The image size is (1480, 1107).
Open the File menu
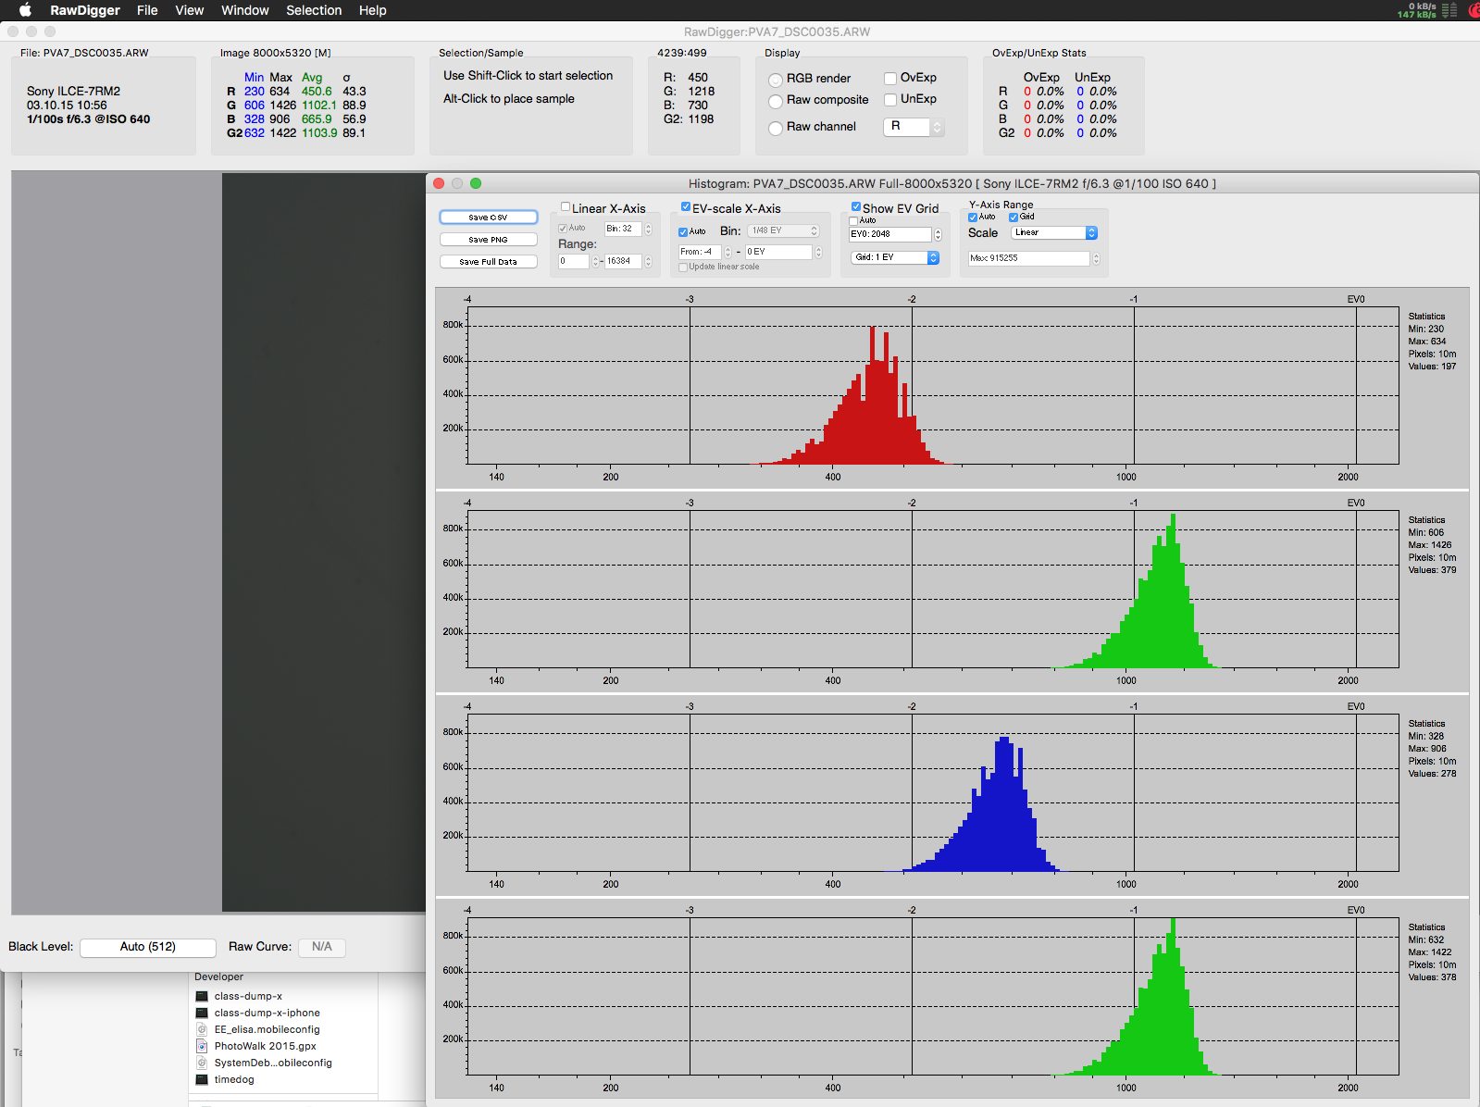pos(147,10)
